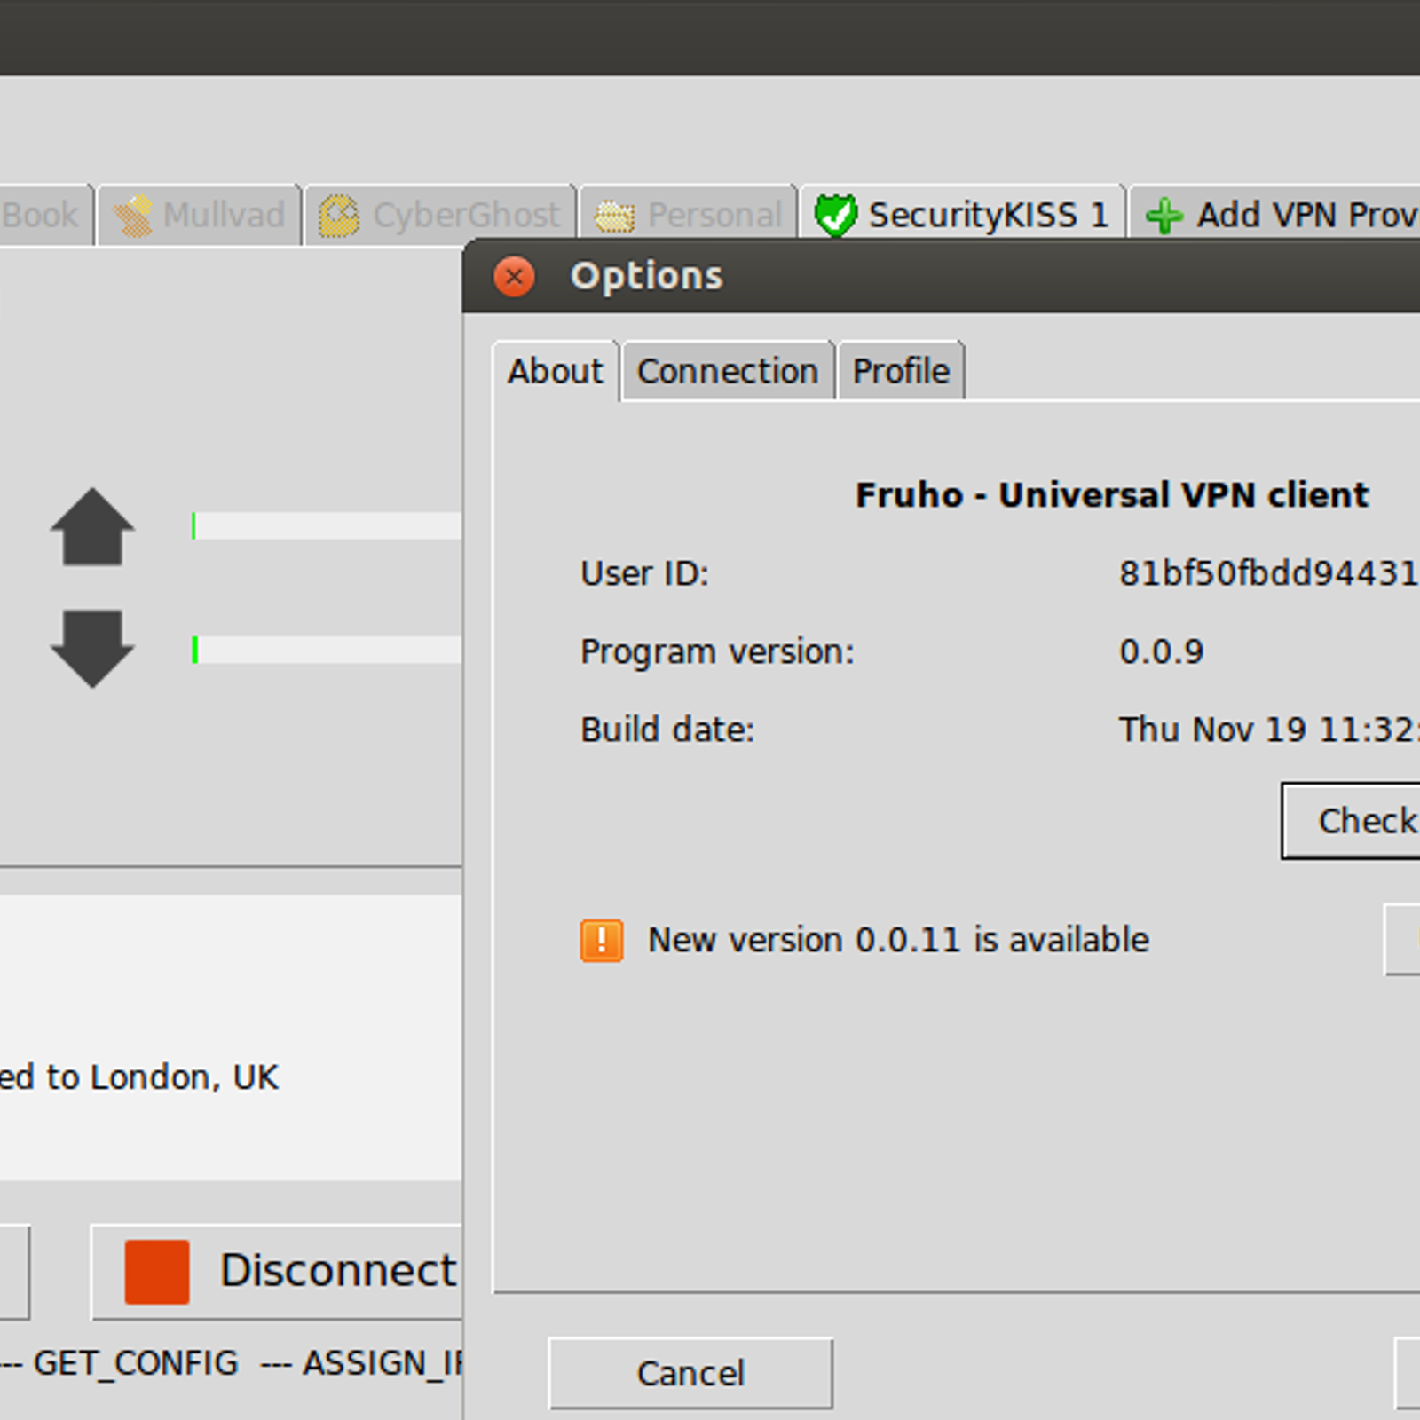Image resolution: width=1420 pixels, height=1420 pixels.
Task: Click the CyberGhost tab icon
Action: 338,216
